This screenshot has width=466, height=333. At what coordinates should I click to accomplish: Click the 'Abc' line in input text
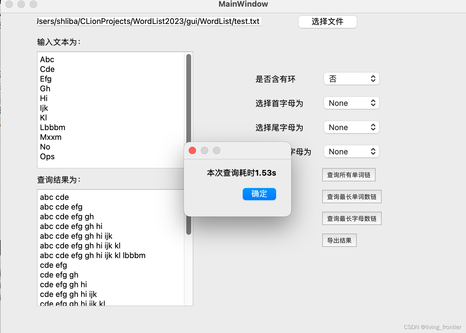[47, 59]
